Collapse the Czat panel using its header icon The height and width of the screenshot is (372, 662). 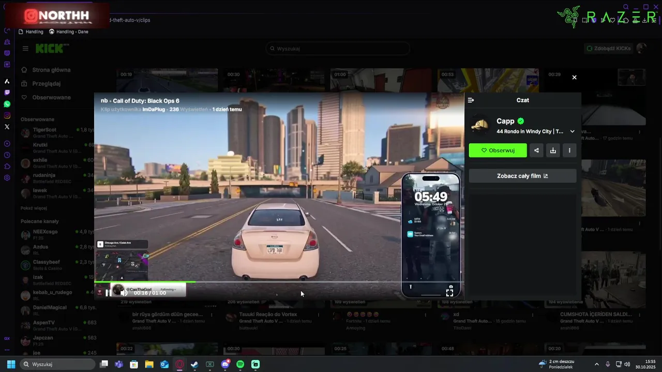pos(471,100)
